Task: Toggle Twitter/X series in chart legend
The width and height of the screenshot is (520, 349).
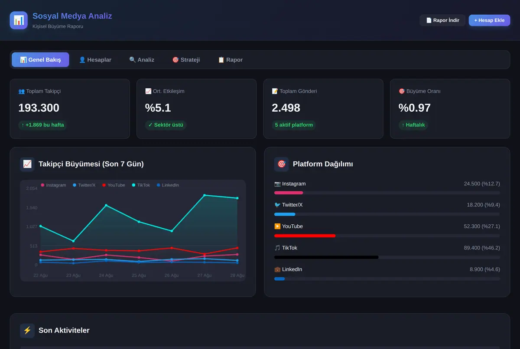Action: click(x=84, y=185)
